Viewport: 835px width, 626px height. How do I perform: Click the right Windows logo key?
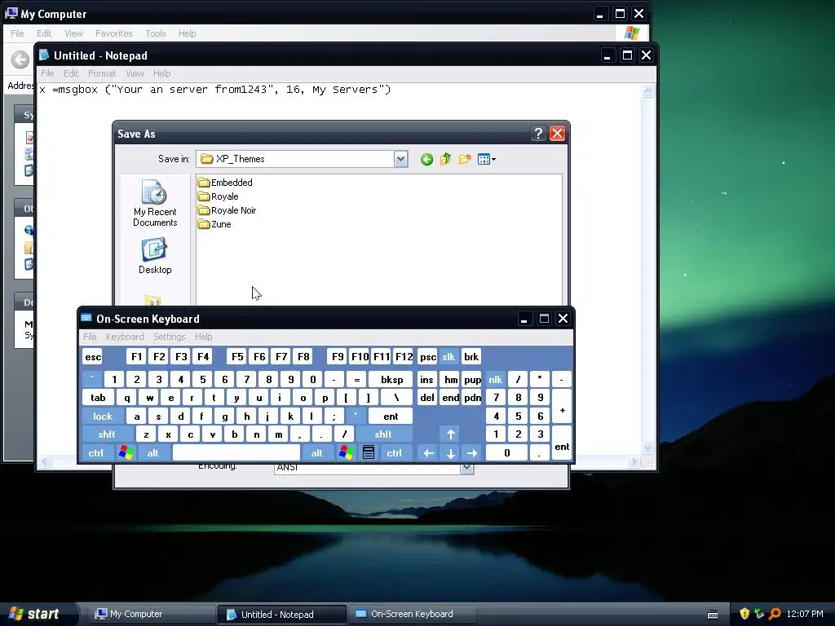coord(346,453)
